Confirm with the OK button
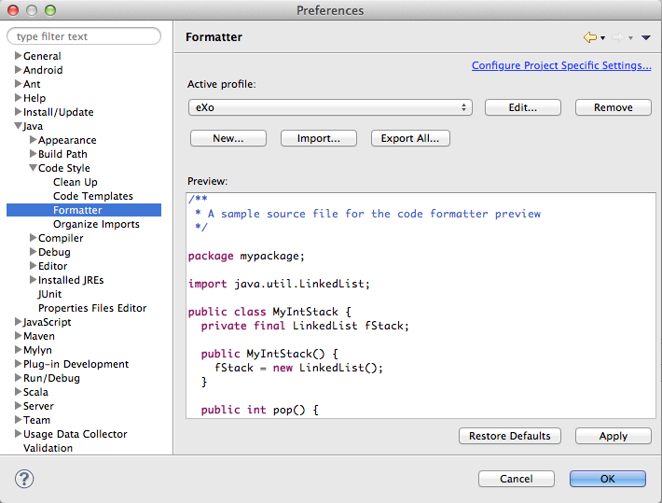Screen dimensions: 662x503 click(x=608, y=479)
